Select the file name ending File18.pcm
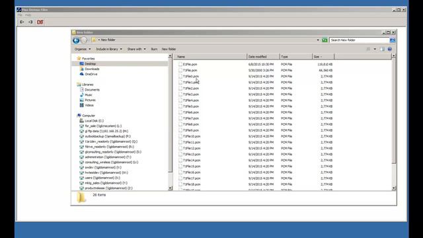This screenshot has width=423, height=238. (x=192, y=184)
